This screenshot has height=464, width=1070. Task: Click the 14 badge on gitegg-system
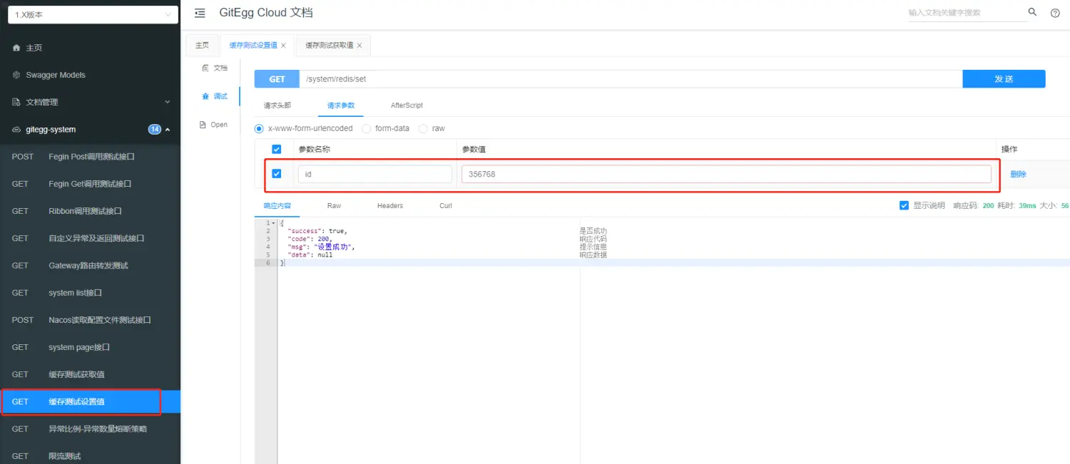click(x=155, y=130)
